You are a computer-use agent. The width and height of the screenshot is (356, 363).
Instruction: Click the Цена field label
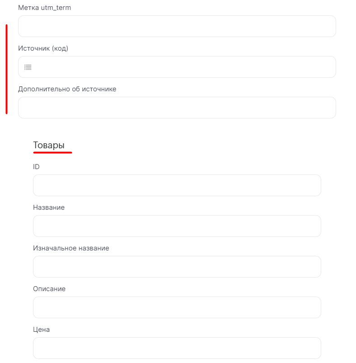pos(41,330)
